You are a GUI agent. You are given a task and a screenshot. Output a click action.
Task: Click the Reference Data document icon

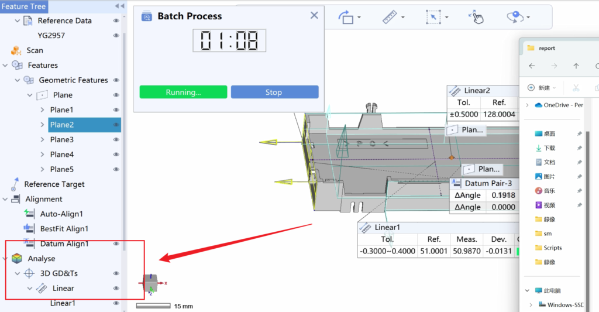coord(28,20)
